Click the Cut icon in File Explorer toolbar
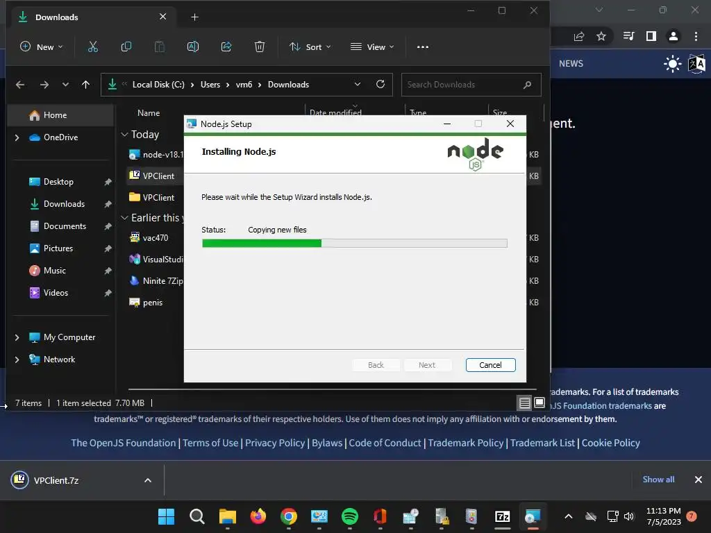This screenshot has width=711, height=533. click(x=93, y=46)
